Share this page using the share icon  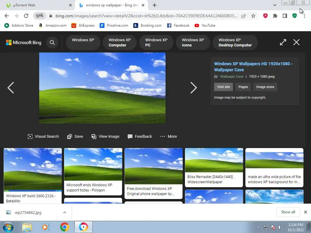coord(244,16)
